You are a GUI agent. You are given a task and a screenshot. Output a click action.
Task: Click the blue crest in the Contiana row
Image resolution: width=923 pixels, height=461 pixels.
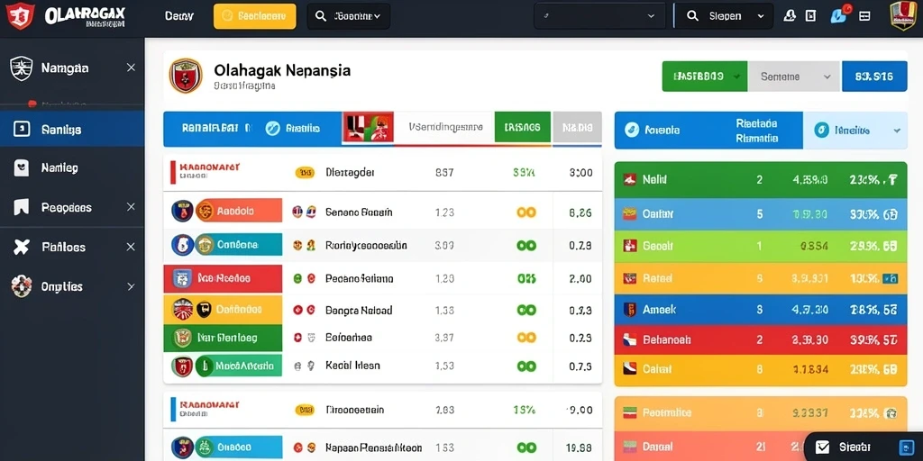(182, 245)
